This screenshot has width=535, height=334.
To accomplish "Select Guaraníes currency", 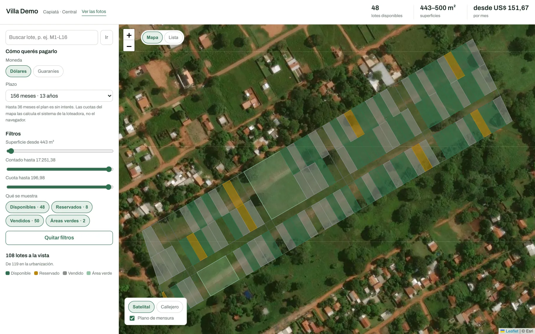I will click(48, 71).
